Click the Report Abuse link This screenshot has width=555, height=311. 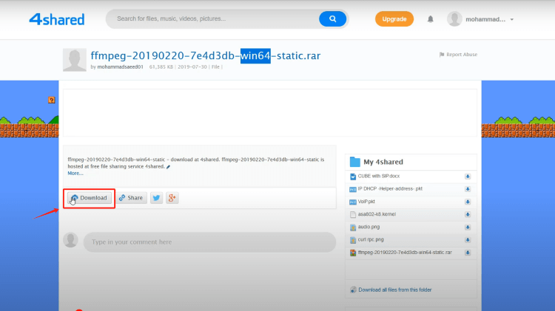(458, 55)
